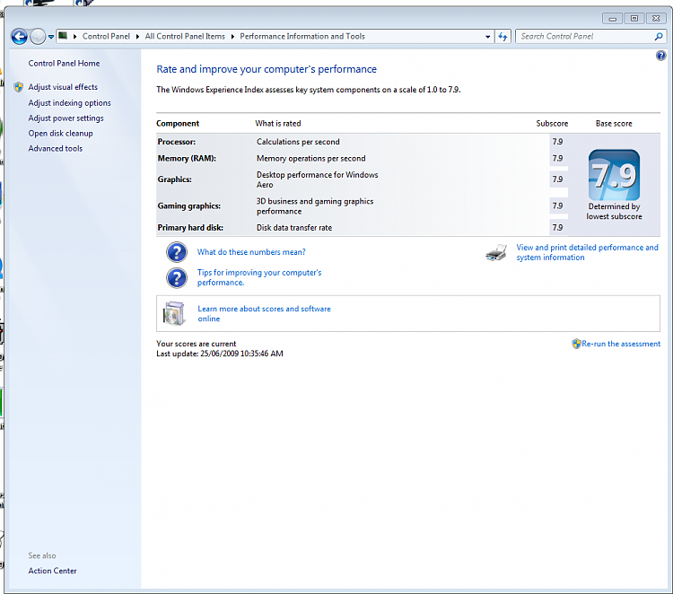673x594 pixels.
Task: Click the Forward navigation arrow button
Action: (x=38, y=37)
